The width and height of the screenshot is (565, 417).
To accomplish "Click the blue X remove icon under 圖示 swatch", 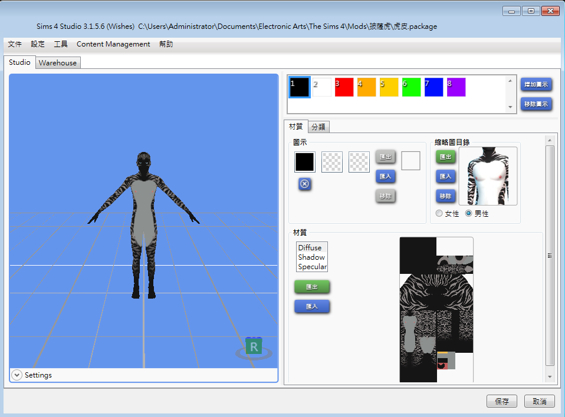I will coord(304,184).
